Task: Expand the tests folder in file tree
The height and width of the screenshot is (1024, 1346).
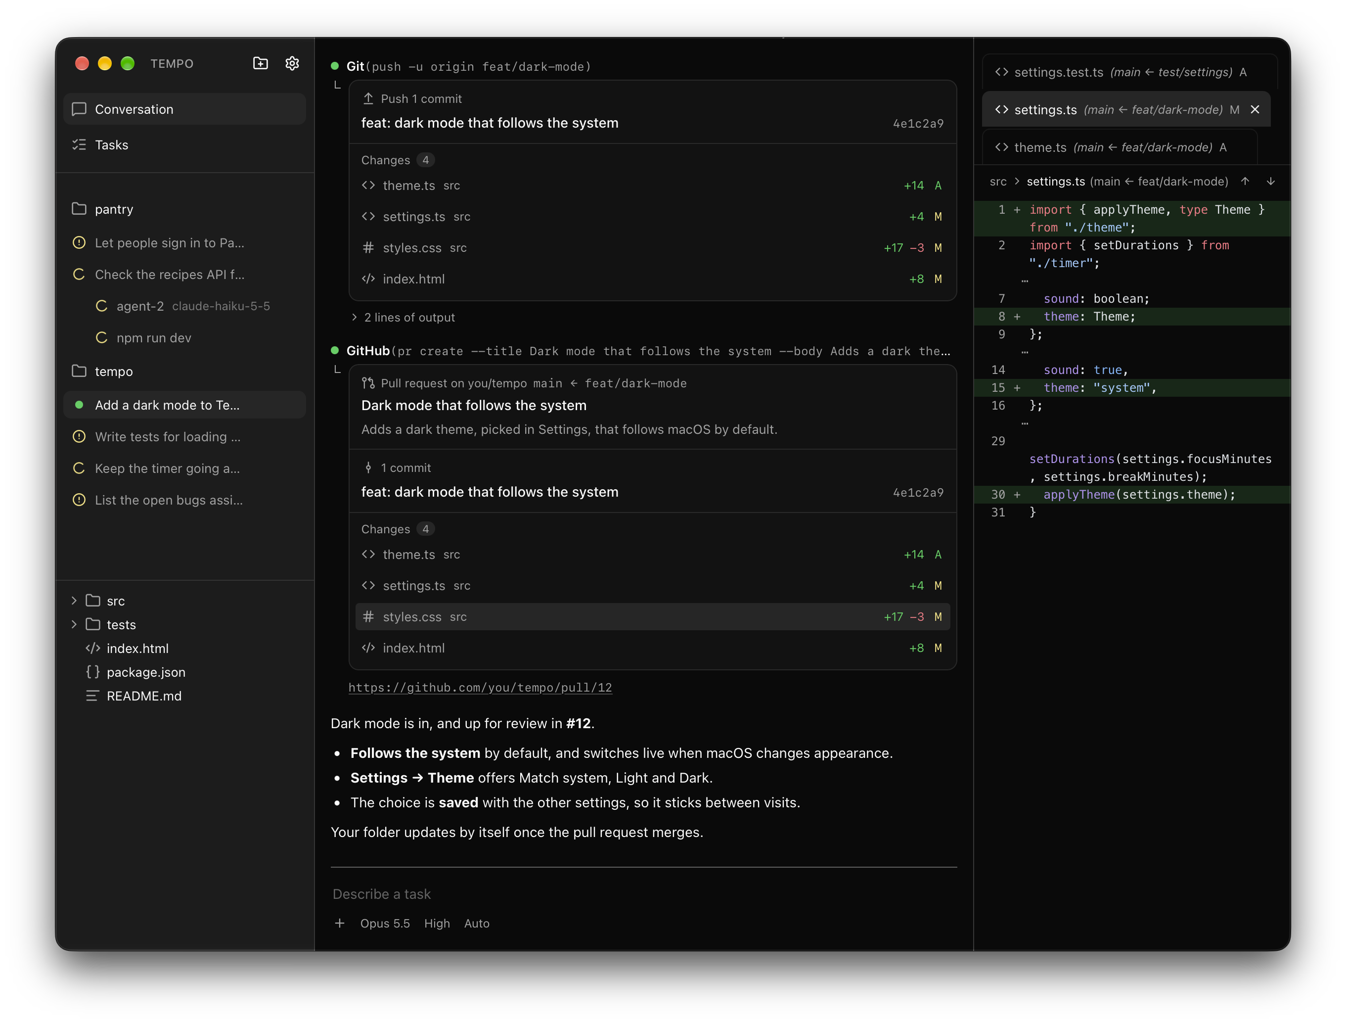Action: [x=74, y=624]
